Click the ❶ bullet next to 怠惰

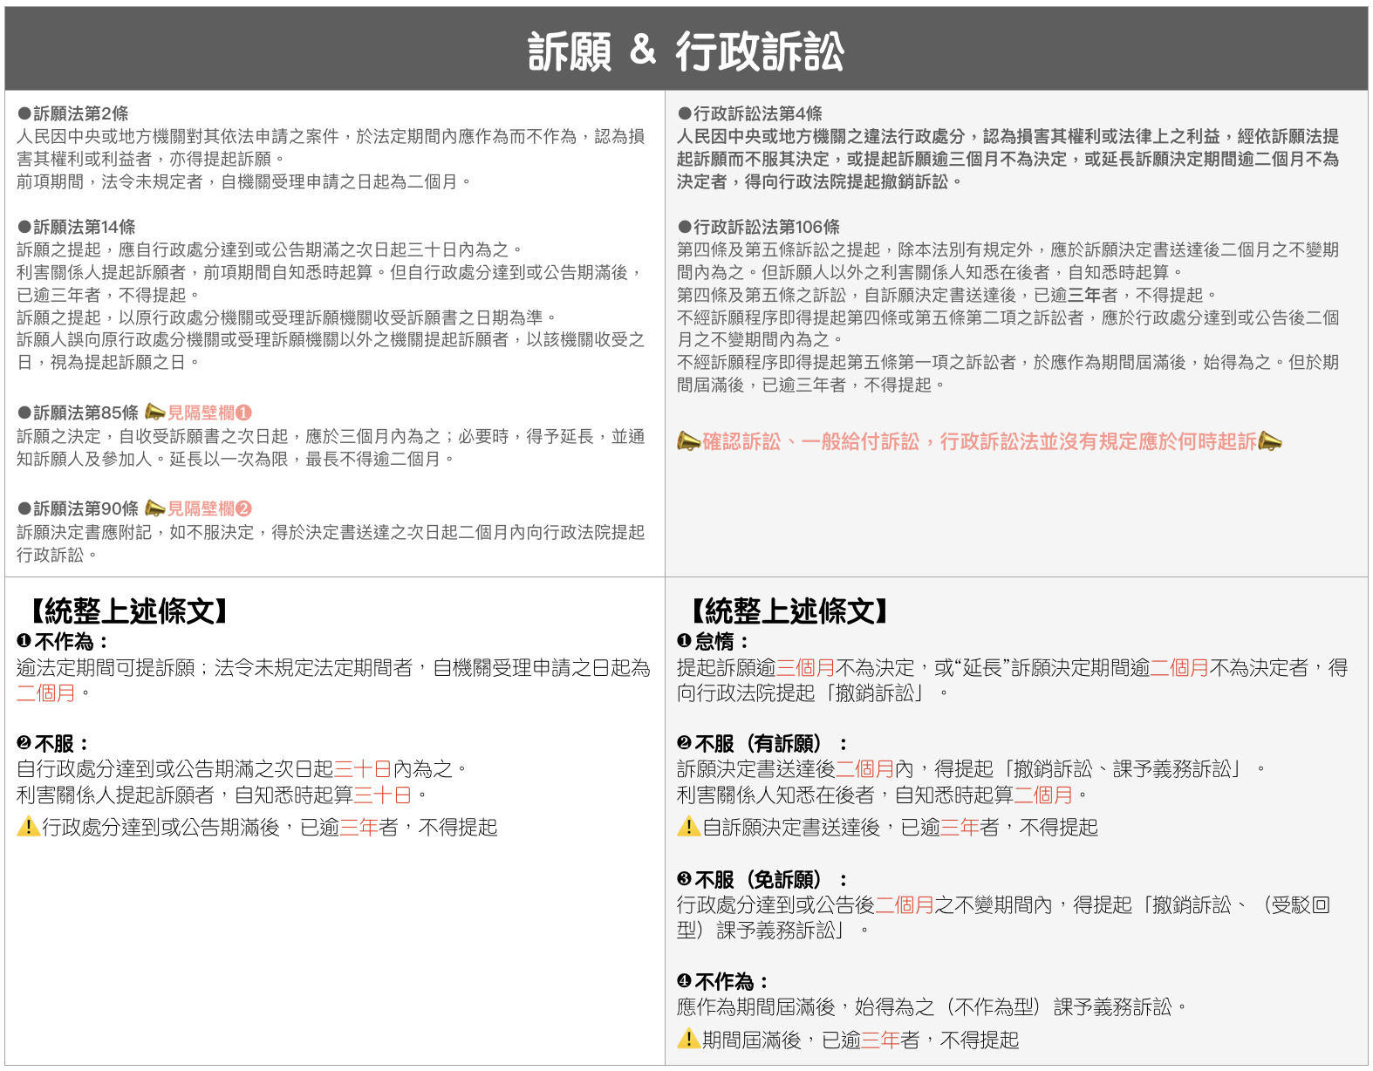coord(684,641)
